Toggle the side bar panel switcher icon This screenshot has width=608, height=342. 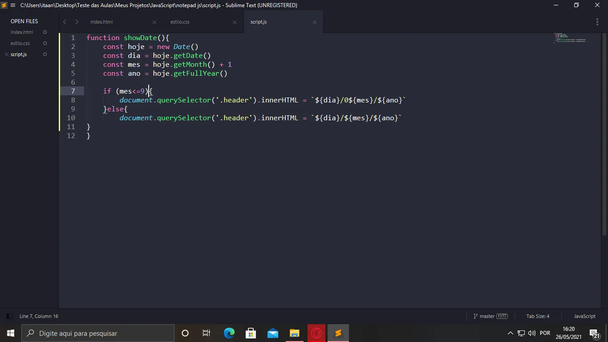click(x=9, y=316)
